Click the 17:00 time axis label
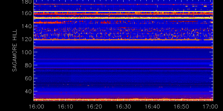Screen dimensions: 223x111 pyautogui.click(x=210, y=107)
